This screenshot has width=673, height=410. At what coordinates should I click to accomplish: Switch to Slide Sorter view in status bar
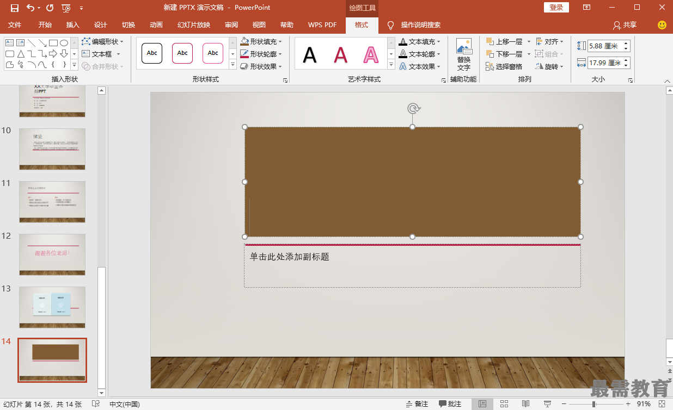click(504, 404)
